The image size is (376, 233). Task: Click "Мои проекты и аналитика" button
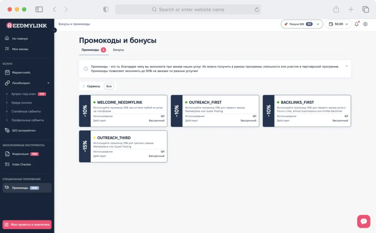(x=27, y=225)
